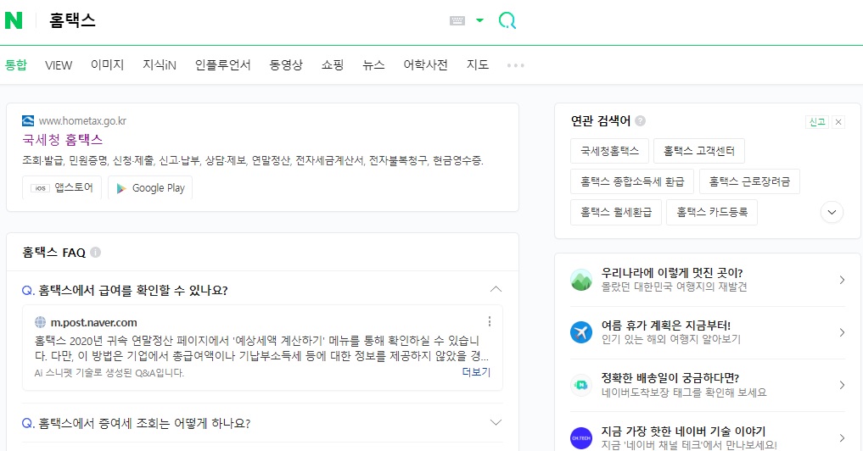Click the green search magnifier icon

[x=507, y=21]
